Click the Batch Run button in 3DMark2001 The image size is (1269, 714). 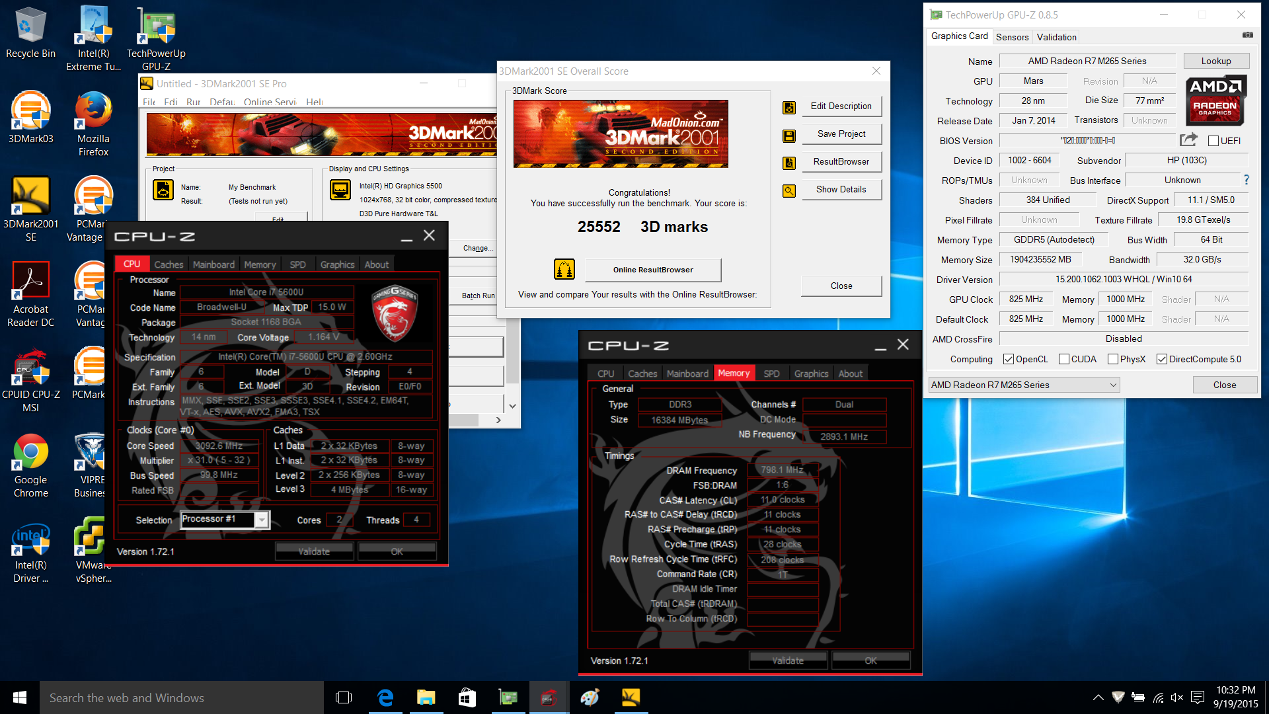[478, 296]
